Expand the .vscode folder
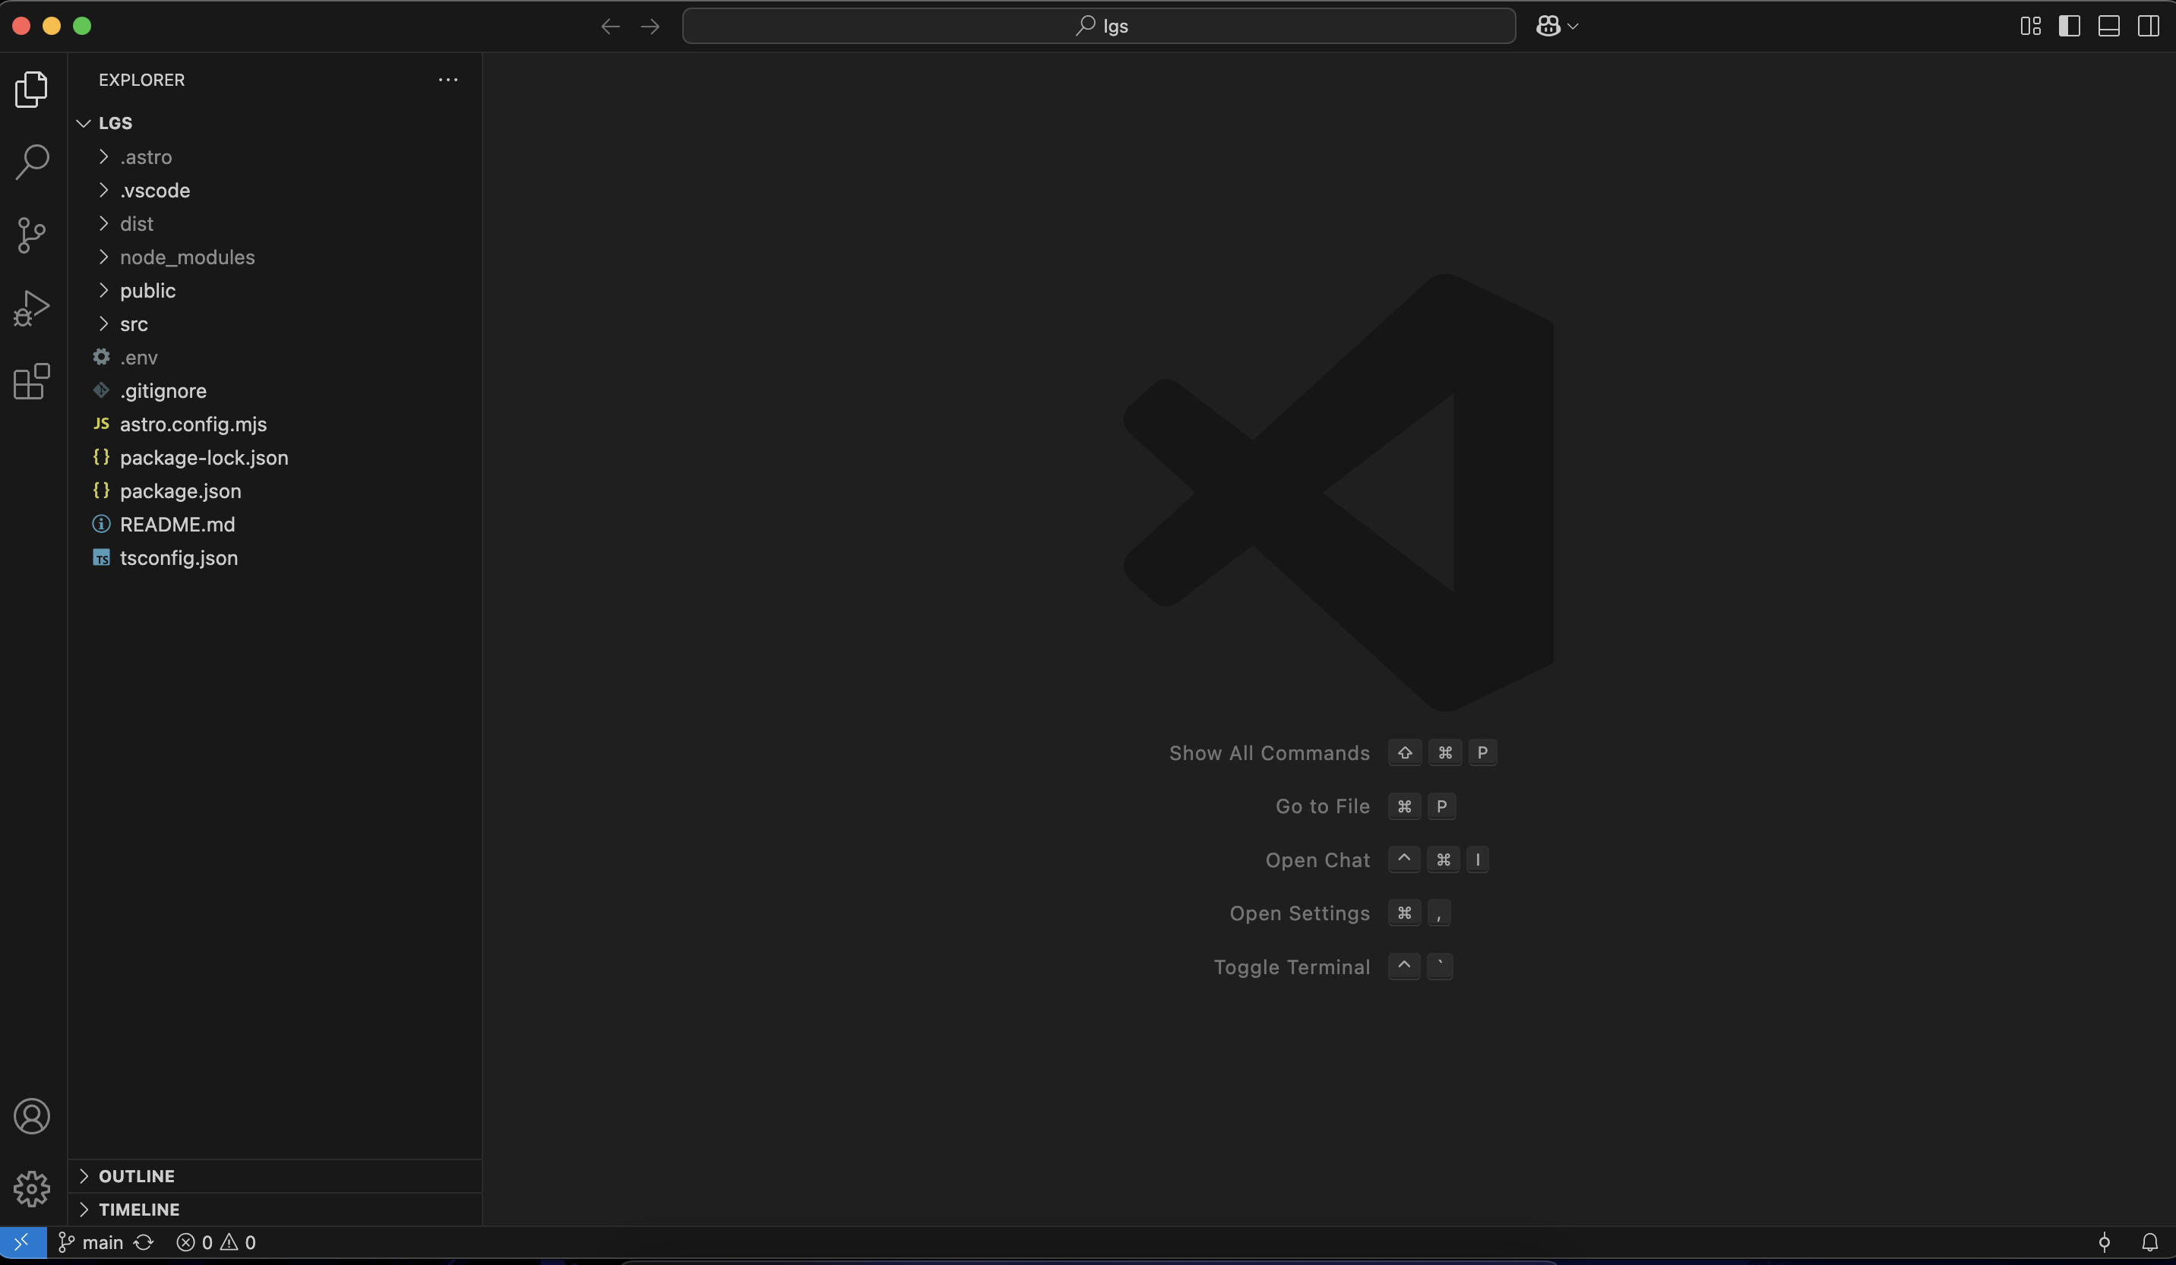 (274, 190)
